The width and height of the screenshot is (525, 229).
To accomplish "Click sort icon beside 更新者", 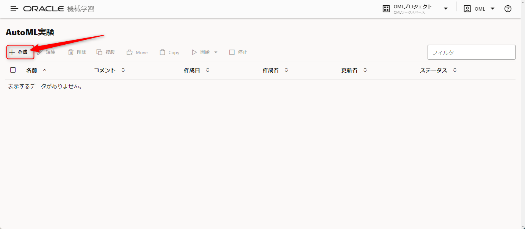I will point(365,70).
